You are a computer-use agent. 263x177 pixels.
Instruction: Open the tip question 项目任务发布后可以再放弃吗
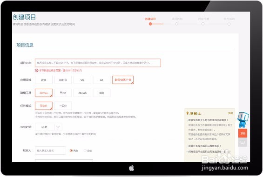pos(205,146)
